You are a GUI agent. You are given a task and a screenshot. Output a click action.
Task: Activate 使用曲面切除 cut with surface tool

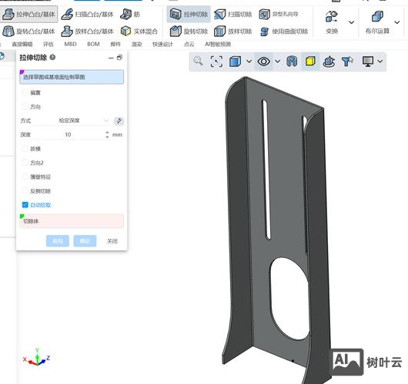[x=284, y=31]
